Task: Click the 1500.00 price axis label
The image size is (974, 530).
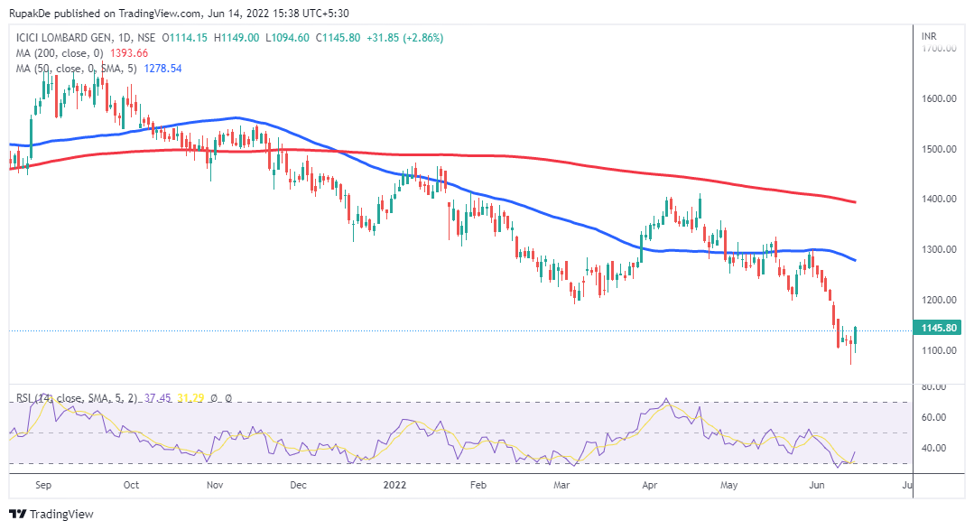Action: coord(939,149)
